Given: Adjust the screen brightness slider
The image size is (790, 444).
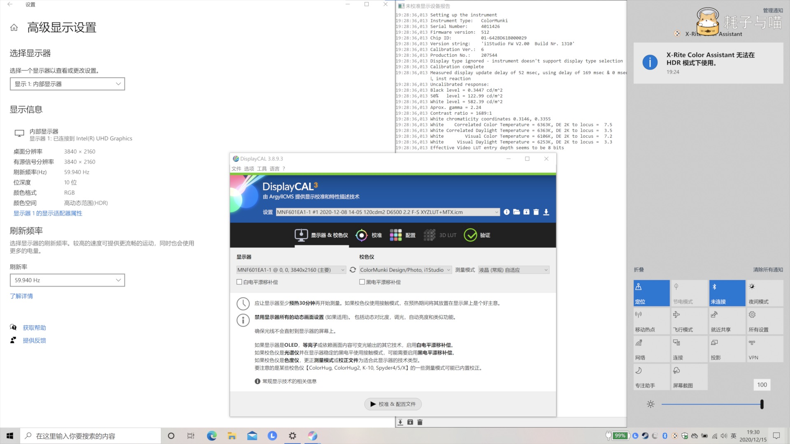Looking at the screenshot, I should point(712,404).
